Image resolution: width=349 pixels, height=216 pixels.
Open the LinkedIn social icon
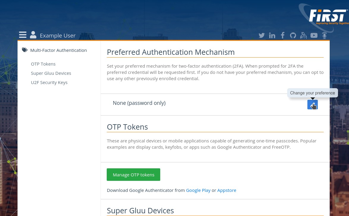(x=272, y=35)
